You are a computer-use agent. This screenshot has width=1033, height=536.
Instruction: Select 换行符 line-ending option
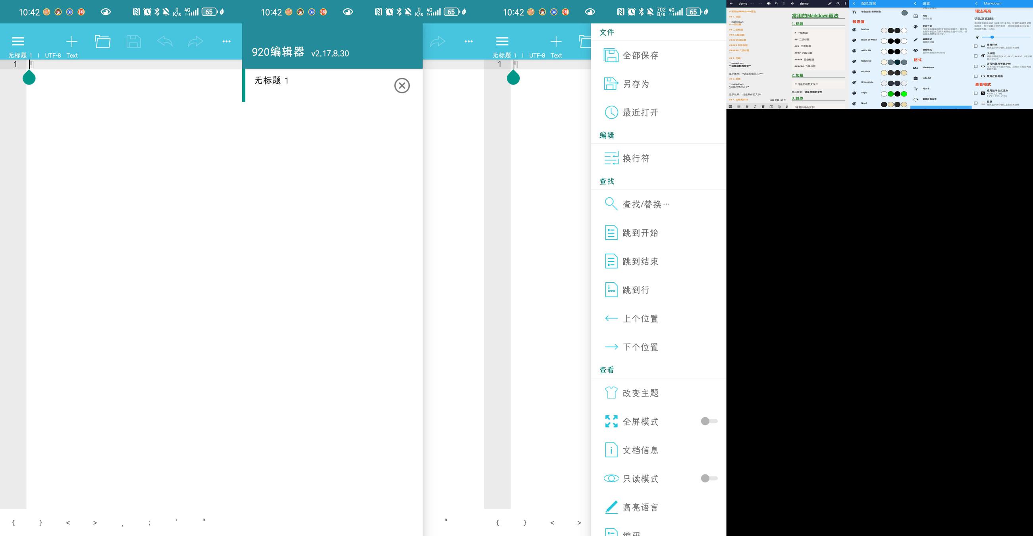coord(659,158)
